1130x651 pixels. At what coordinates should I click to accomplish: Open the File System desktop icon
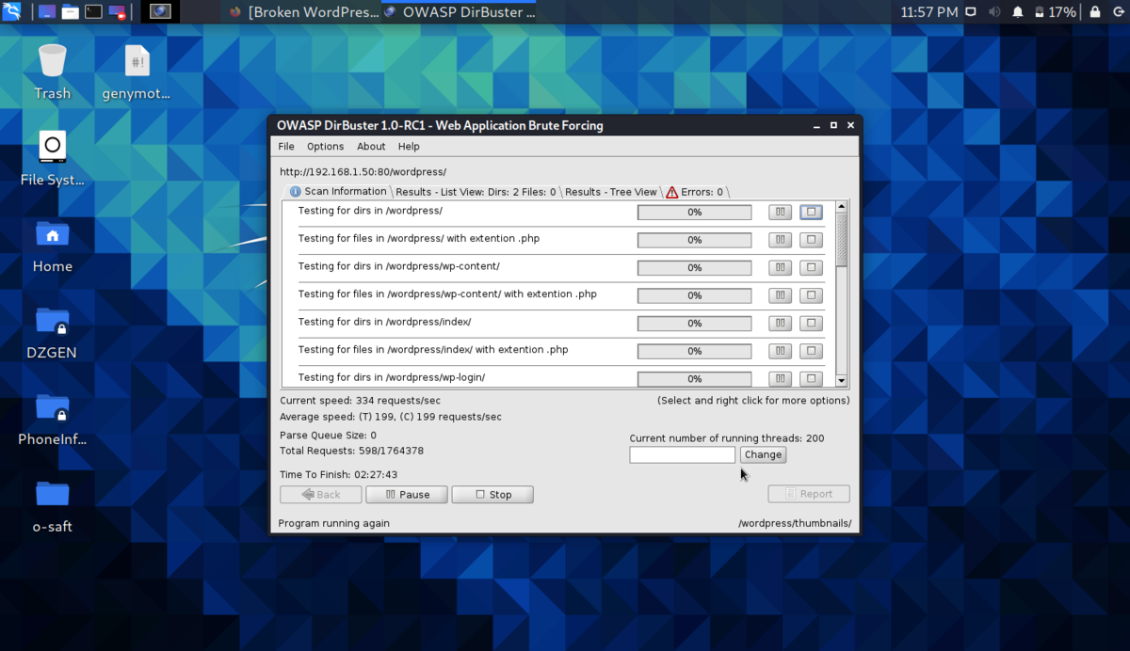pyautogui.click(x=53, y=148)
